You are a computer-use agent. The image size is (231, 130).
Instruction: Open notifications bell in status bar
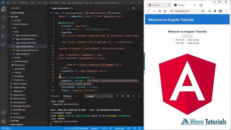140,128
